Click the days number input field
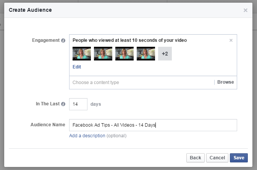The height and width of the screenshot is (170, 257). (x=78, y=104)
